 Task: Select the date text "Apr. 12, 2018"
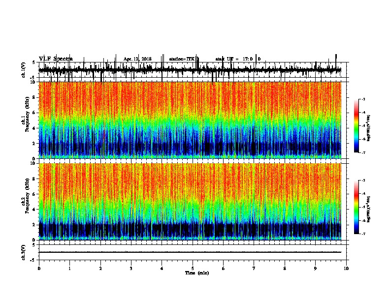(x=137, y=59)
